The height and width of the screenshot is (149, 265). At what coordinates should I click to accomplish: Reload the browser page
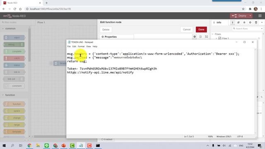click(x=15, y=9)
